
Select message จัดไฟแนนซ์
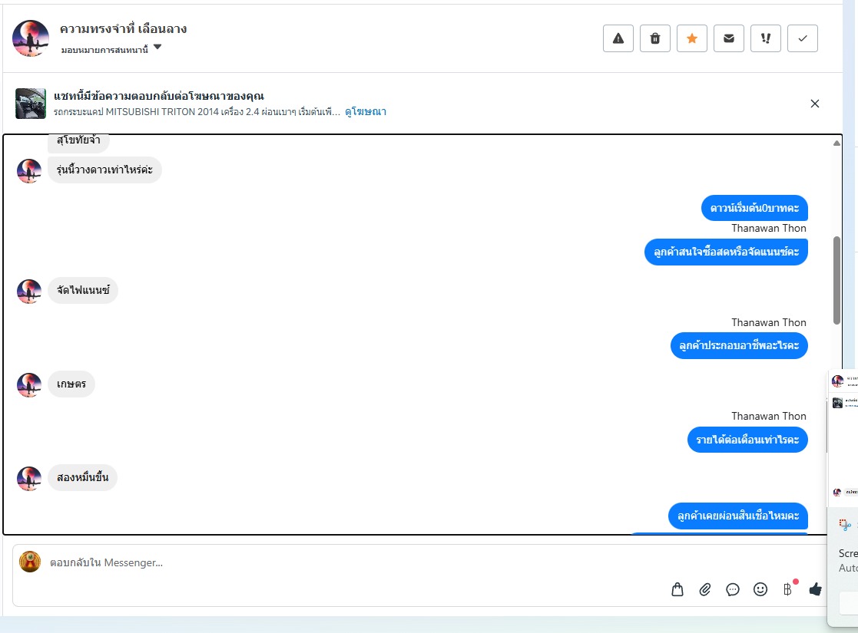click(83, 290)
